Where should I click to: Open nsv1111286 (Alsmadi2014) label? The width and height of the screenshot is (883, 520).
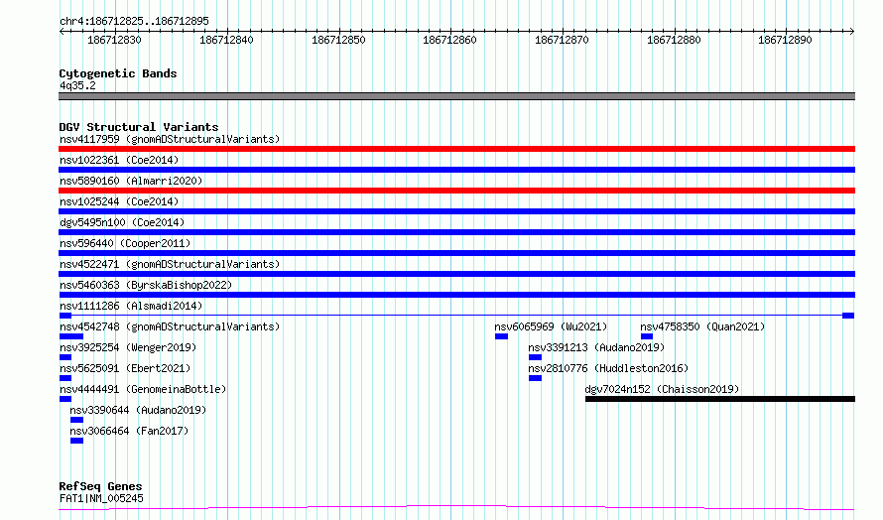[x=131, y=306]
